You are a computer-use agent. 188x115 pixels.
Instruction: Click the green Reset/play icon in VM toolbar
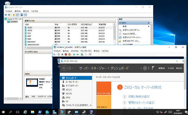pos(77,55)
